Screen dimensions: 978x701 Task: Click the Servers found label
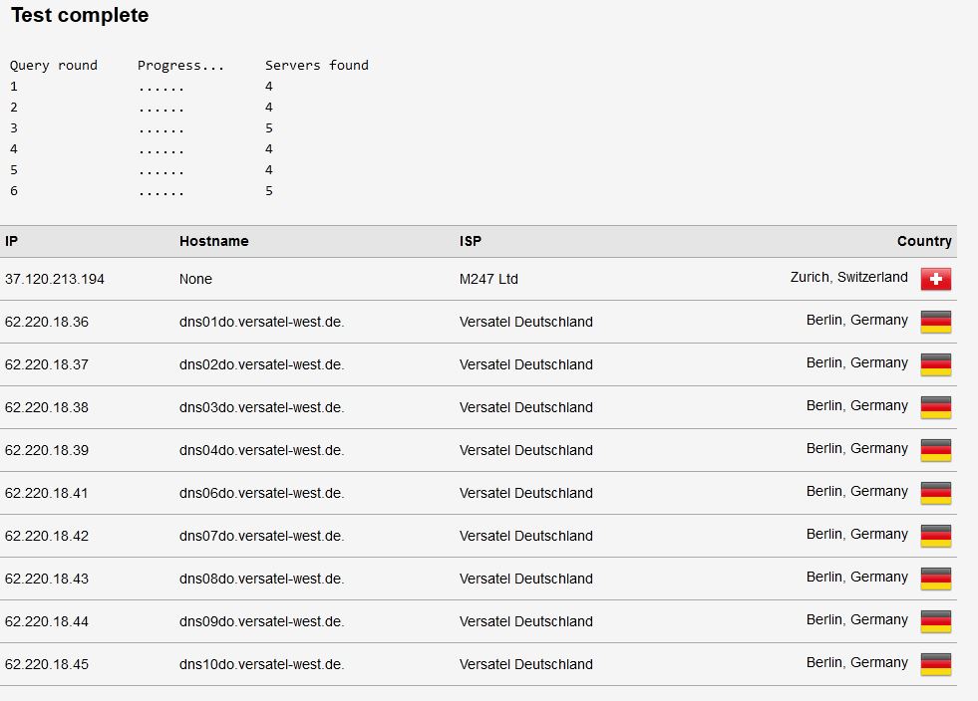pos(317,66)
